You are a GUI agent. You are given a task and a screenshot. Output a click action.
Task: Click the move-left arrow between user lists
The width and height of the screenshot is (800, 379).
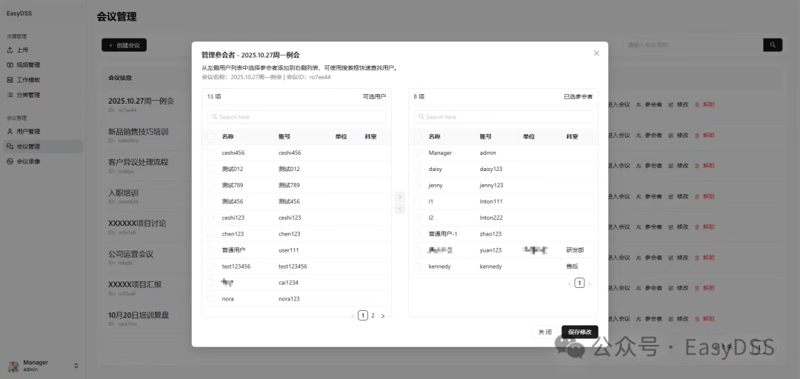pos(400,209)
